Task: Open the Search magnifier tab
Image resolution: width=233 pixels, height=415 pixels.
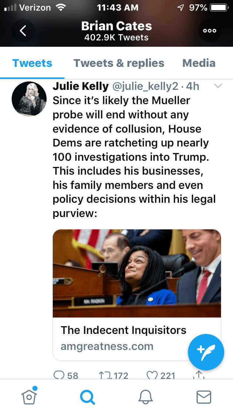Action: pyautogui.click(x=87, y=397)
